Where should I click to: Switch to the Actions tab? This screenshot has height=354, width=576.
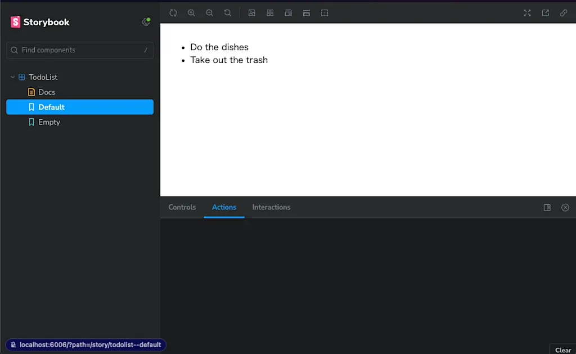click(224, 207)
